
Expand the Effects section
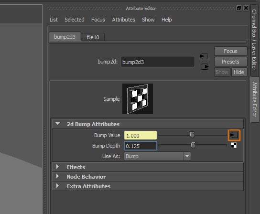click(x=148, y=167)
